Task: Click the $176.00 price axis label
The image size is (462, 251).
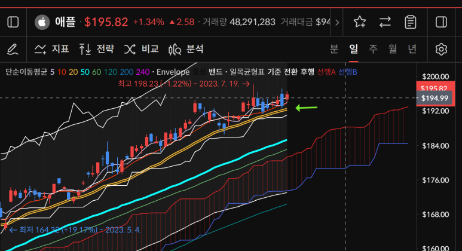Action: tap(436, 180)
